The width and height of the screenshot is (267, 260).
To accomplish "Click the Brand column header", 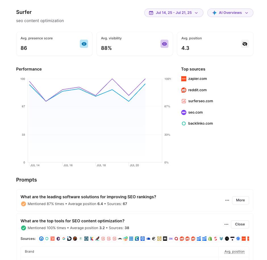I will pos(30,252).
